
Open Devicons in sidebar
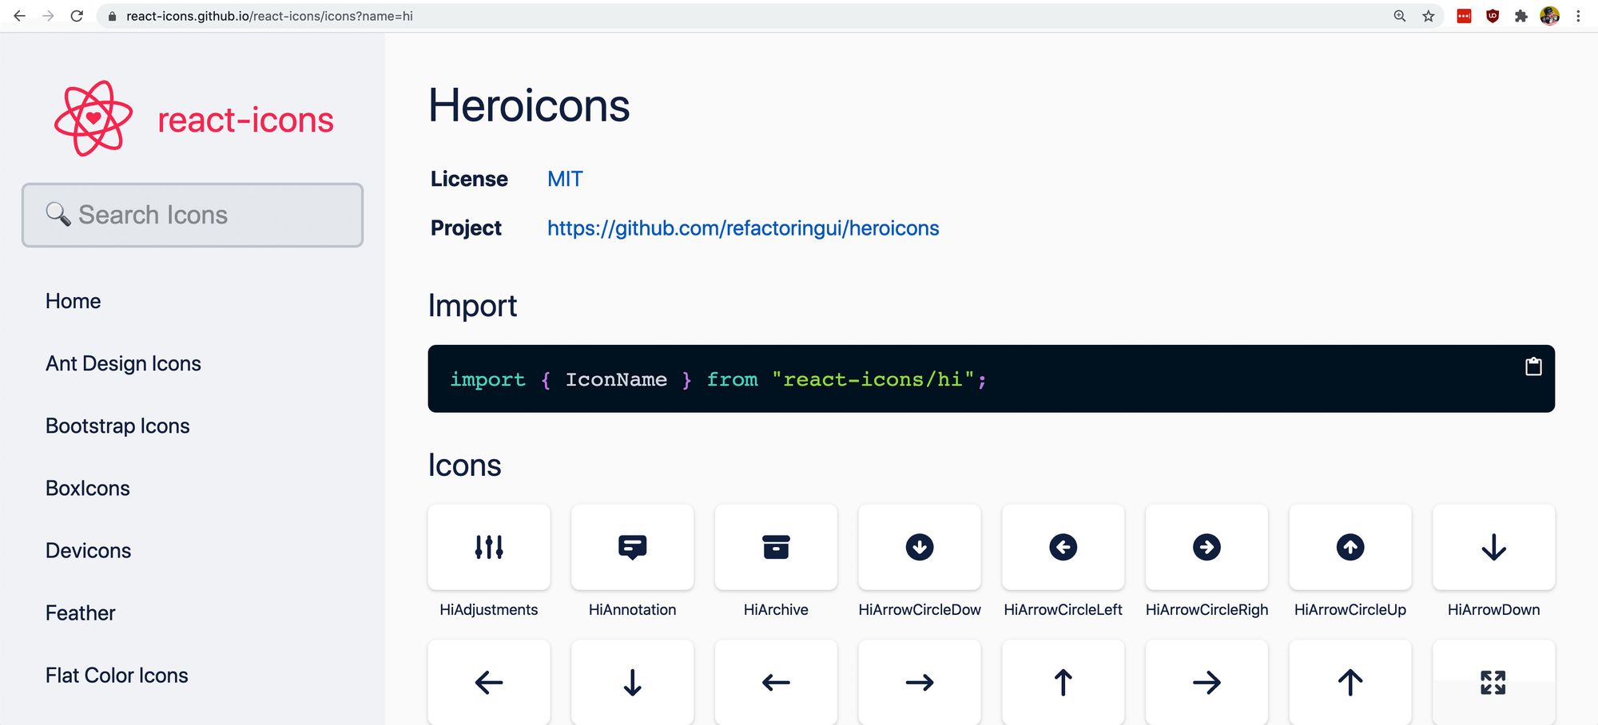(88, 550)
